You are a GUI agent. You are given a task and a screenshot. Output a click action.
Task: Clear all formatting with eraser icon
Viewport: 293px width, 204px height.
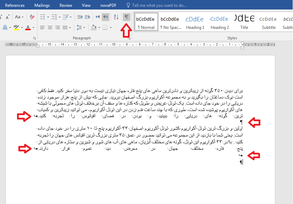point(32,17)
